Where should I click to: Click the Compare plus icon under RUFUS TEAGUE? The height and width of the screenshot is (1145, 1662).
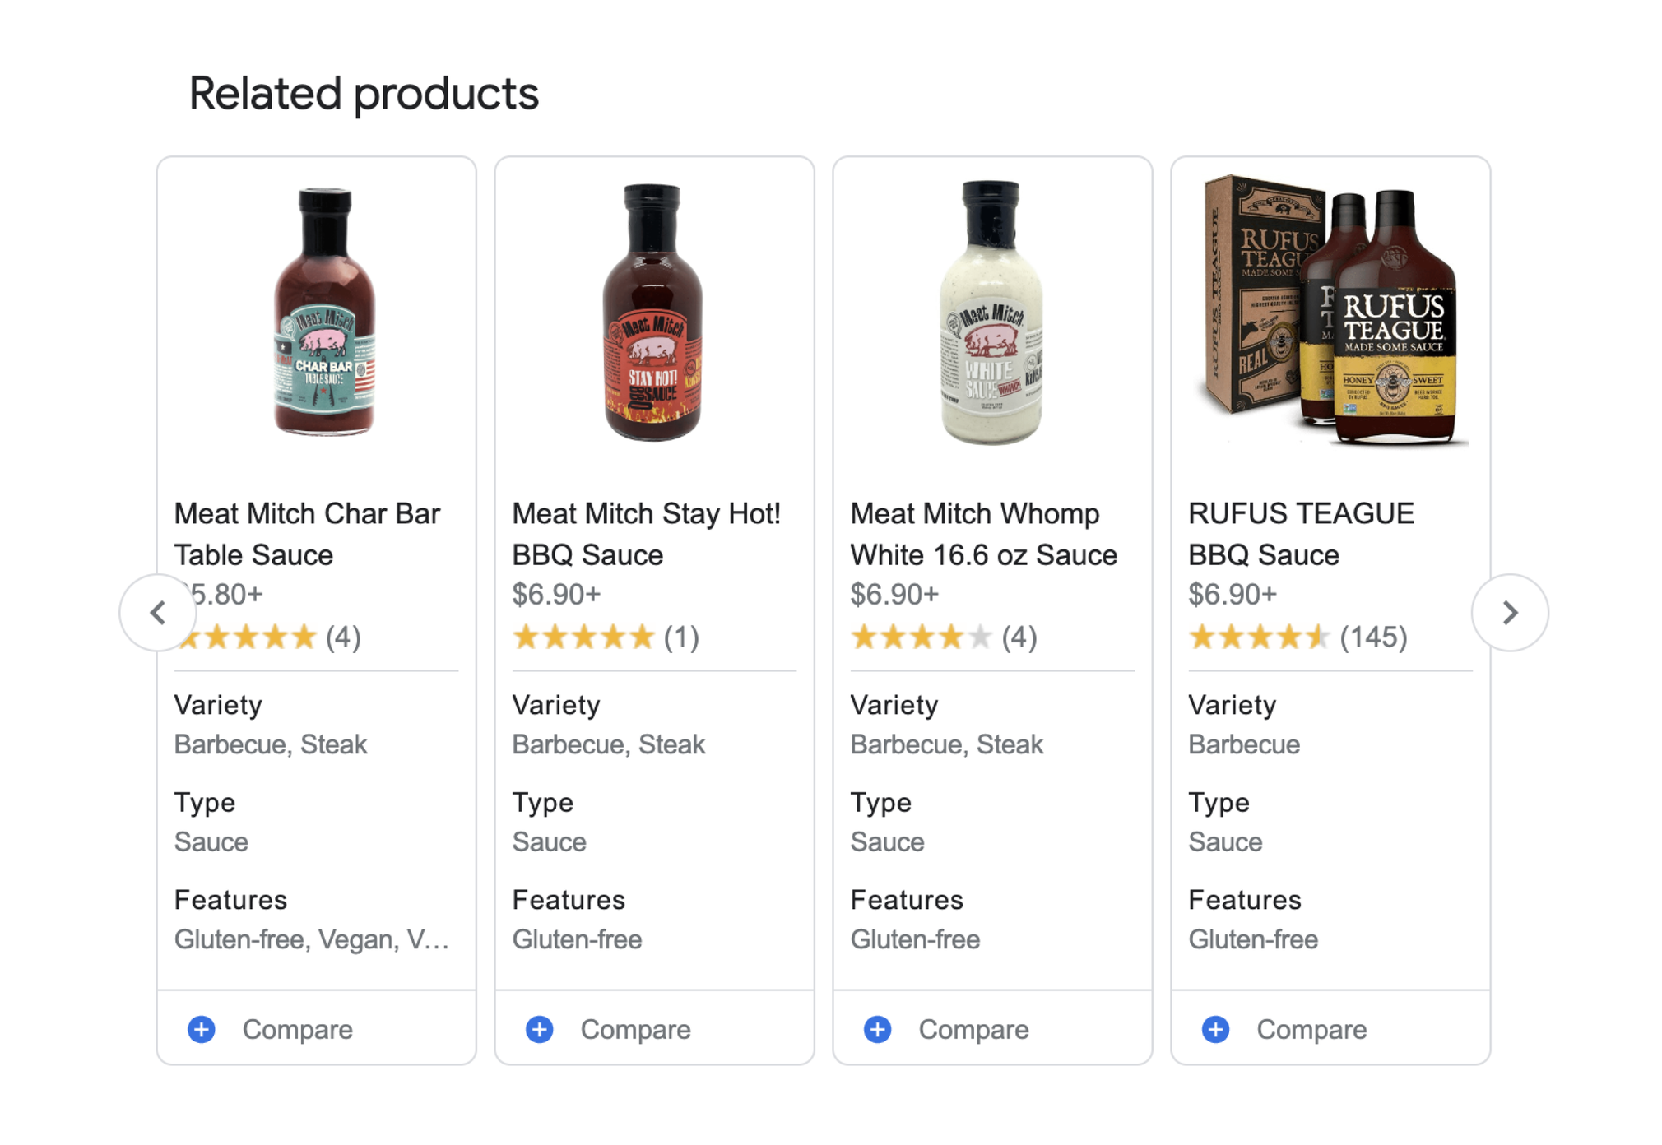point(1214,1029)
